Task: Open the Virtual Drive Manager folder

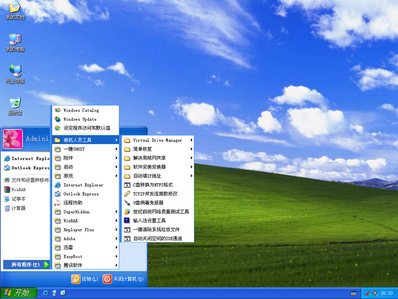Action: 158,140
